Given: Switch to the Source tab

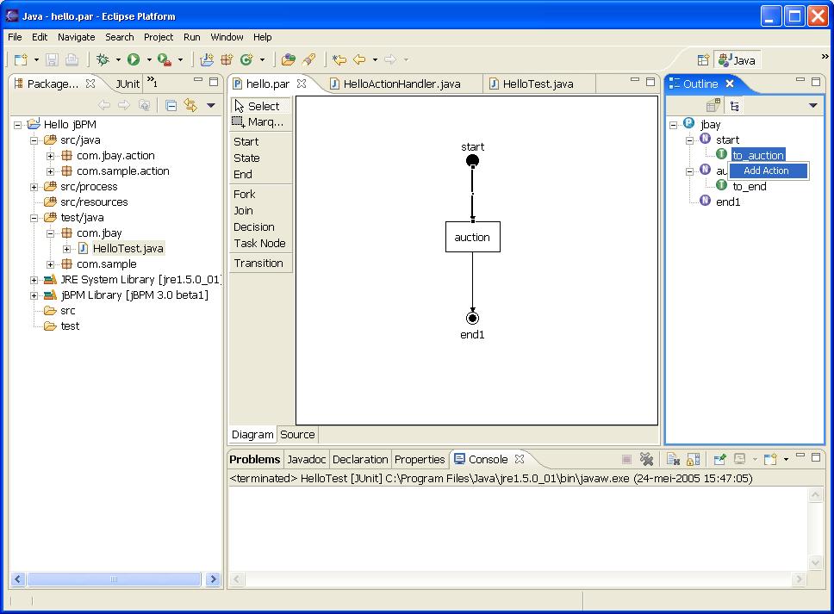Looking at the screenshot, I should coord(297,434).
